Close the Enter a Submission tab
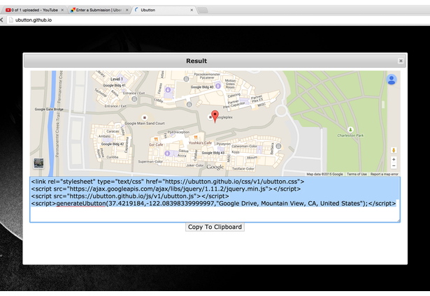 click(x=127, y=10)
